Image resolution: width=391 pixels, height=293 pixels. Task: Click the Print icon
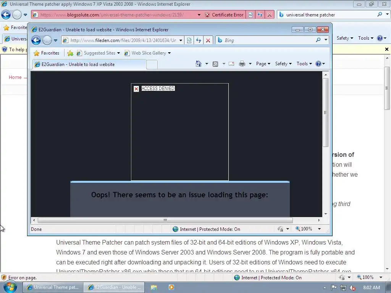click(242, 64)
